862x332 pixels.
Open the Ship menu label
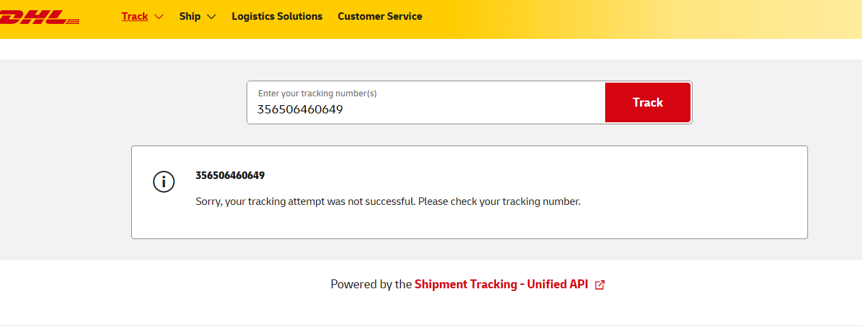point(190,16)
